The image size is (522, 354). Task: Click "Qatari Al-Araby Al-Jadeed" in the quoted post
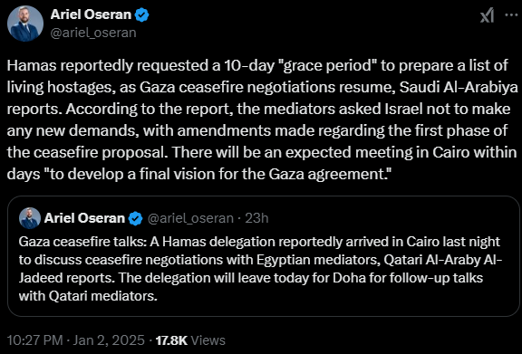[x=443, y=260]
